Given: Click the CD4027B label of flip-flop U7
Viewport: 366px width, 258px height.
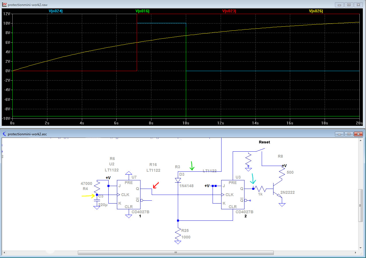Looking at the screenshot, I should [140, 212].
